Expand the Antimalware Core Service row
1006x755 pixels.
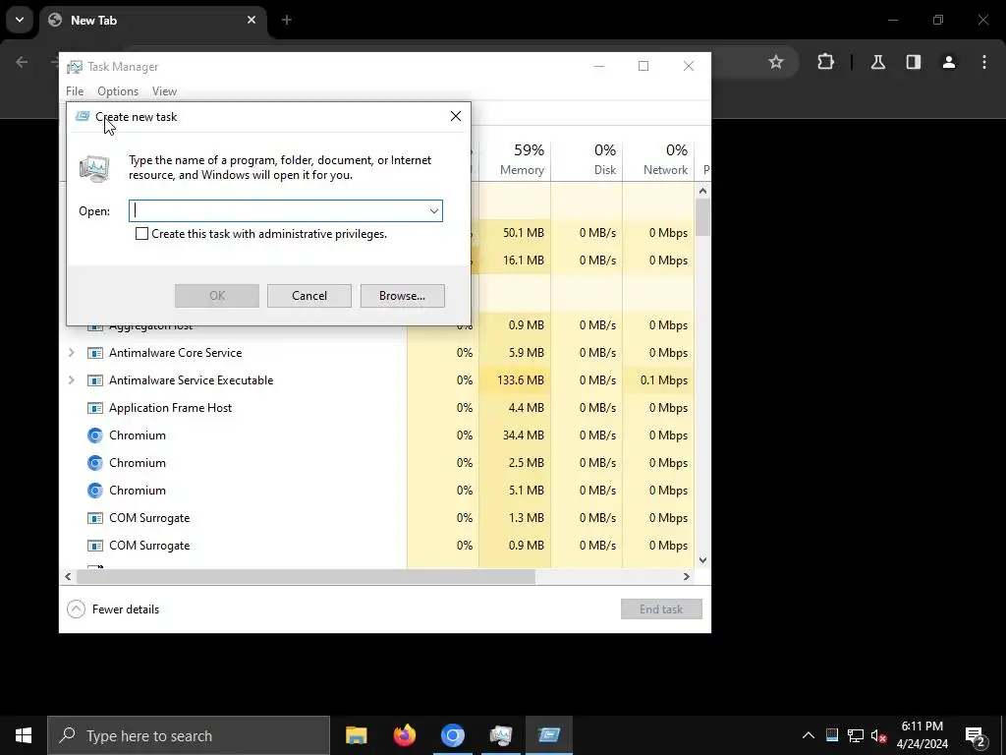coord(71,353)
